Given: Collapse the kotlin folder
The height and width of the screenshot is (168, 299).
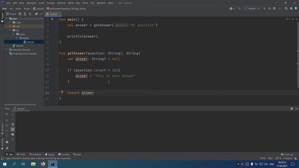Looking at the screenshot, I should click(x=17, y=38).
